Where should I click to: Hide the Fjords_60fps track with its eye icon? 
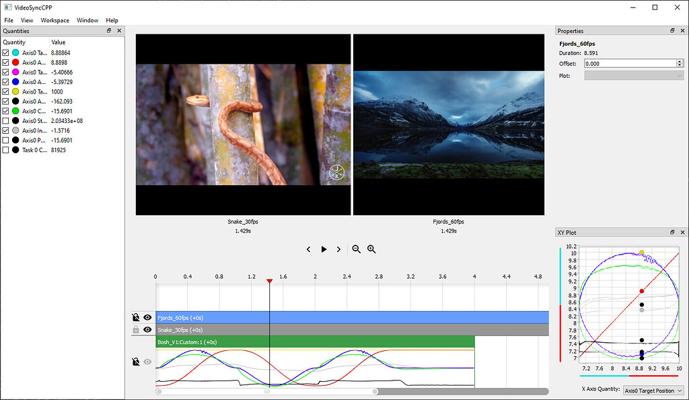[147, 317]
